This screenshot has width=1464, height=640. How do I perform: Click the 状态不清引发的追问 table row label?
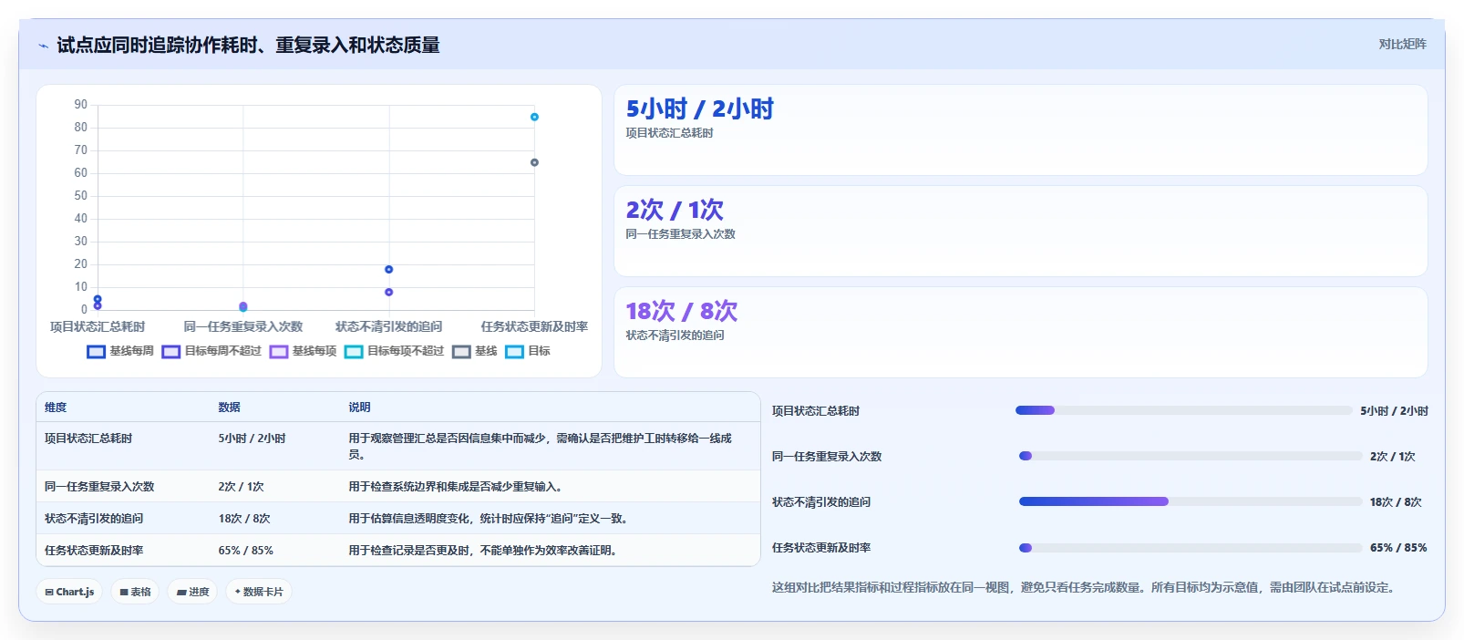pos(94,519)
